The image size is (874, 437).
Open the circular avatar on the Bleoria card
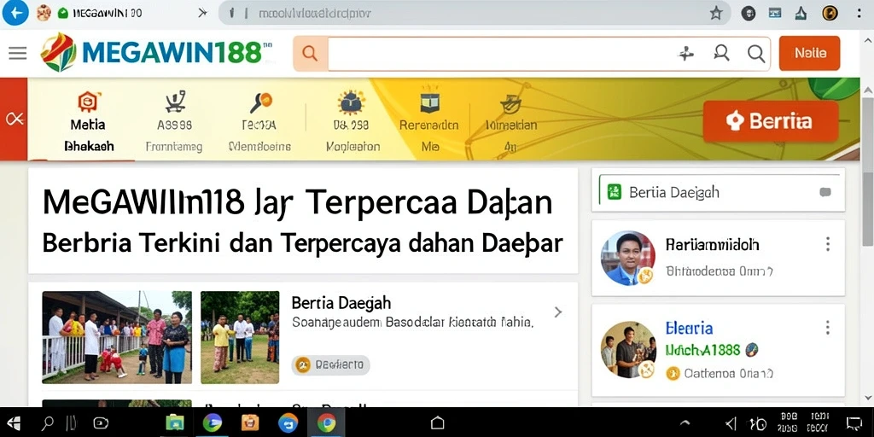tap(628, 350)
